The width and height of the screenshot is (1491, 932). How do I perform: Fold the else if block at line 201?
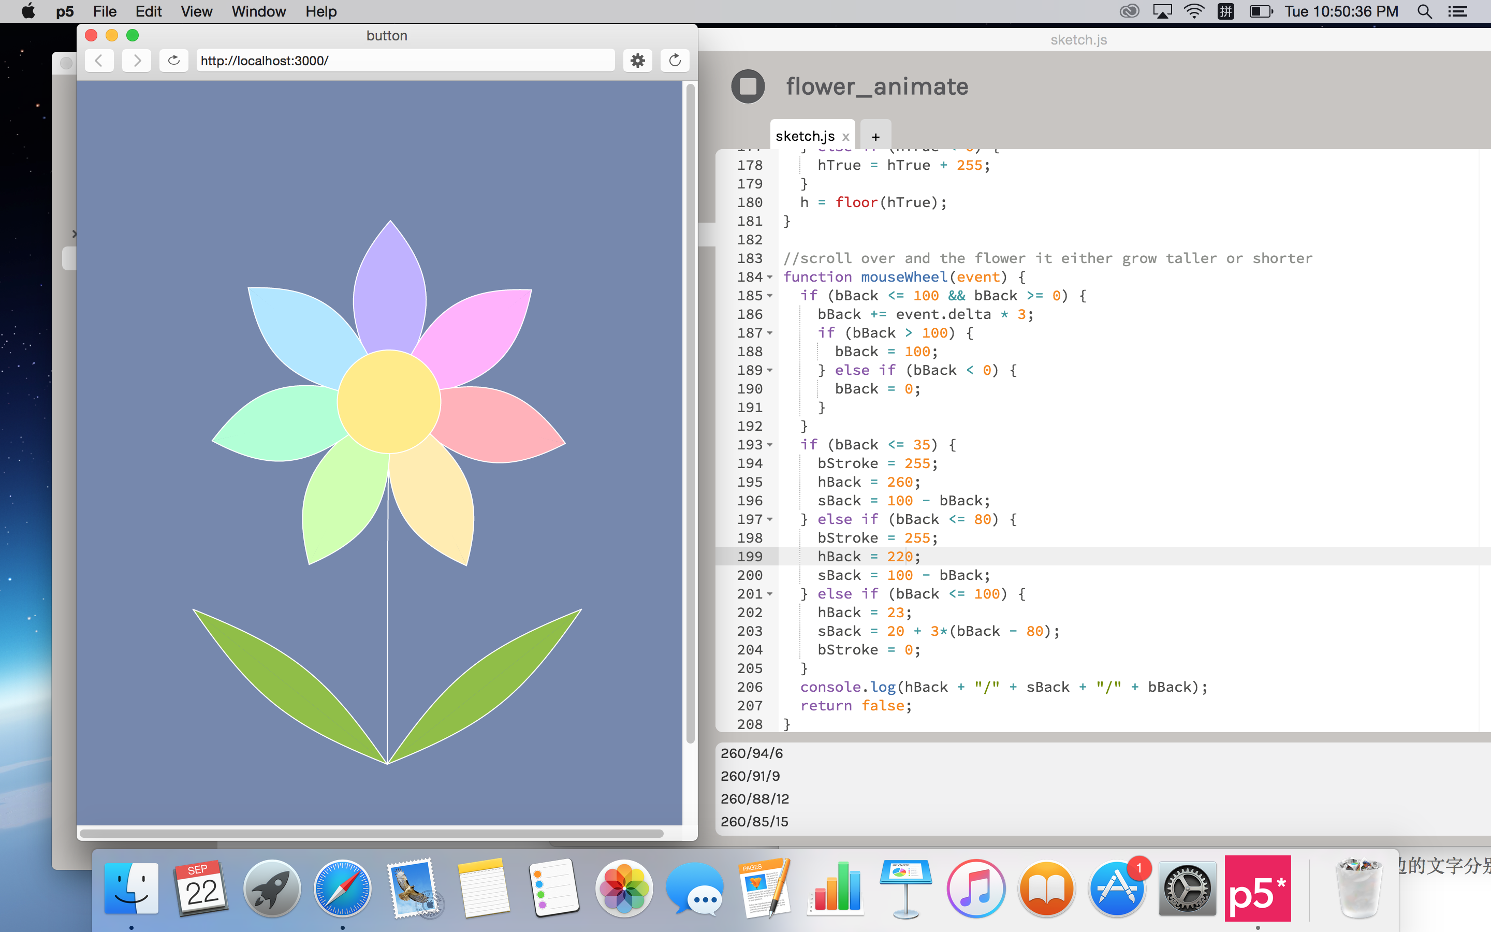(769, 594)
